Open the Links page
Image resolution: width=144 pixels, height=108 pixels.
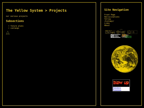click(107, 23)
